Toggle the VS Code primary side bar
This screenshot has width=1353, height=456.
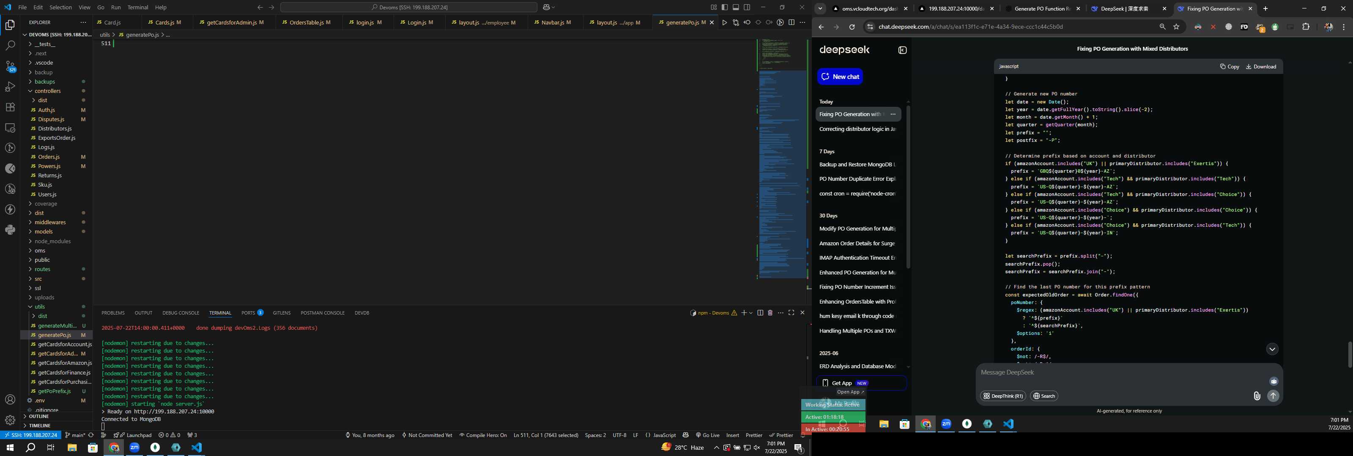pyautogui.click(x=725, y=7)
